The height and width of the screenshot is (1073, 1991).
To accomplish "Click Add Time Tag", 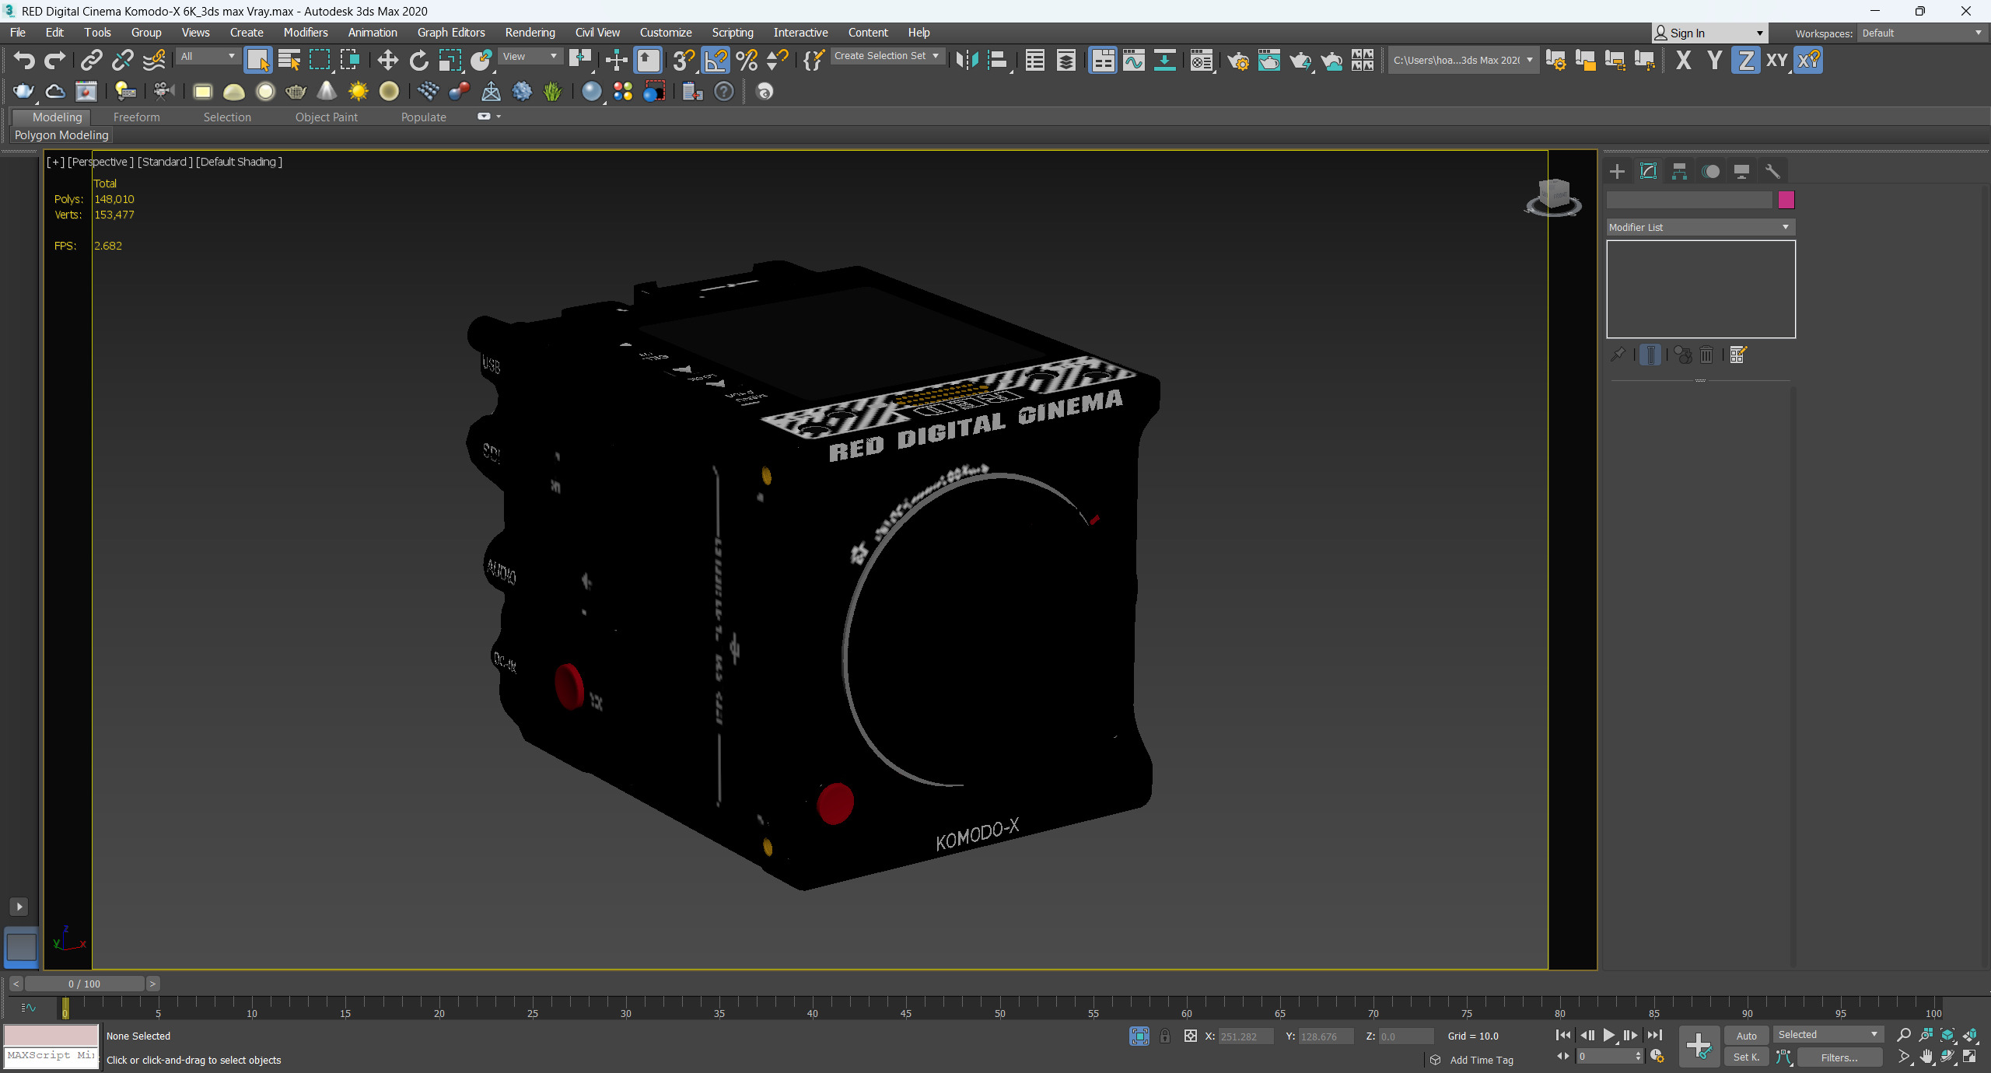I will pos(1481,1060).
